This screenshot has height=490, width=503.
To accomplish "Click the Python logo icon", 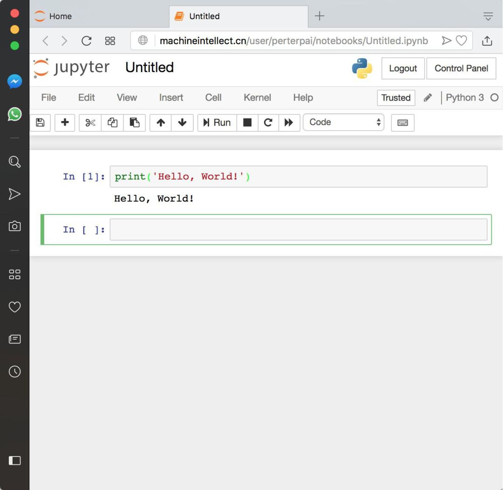I will 362,68.
